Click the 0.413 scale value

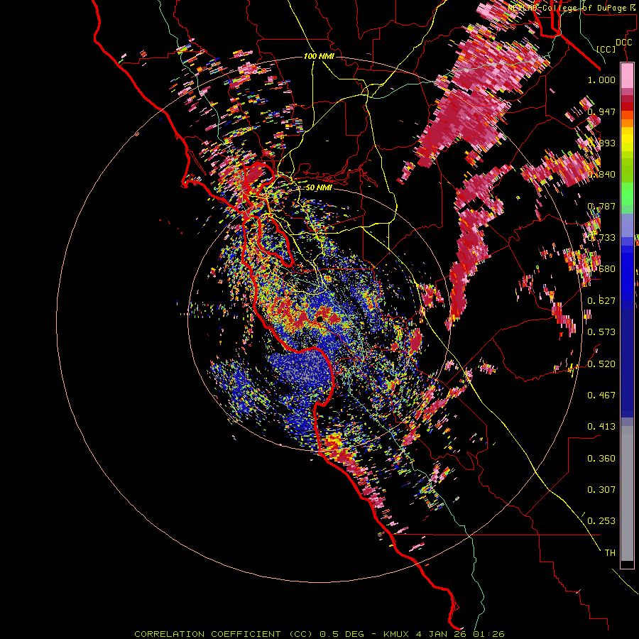601,426
